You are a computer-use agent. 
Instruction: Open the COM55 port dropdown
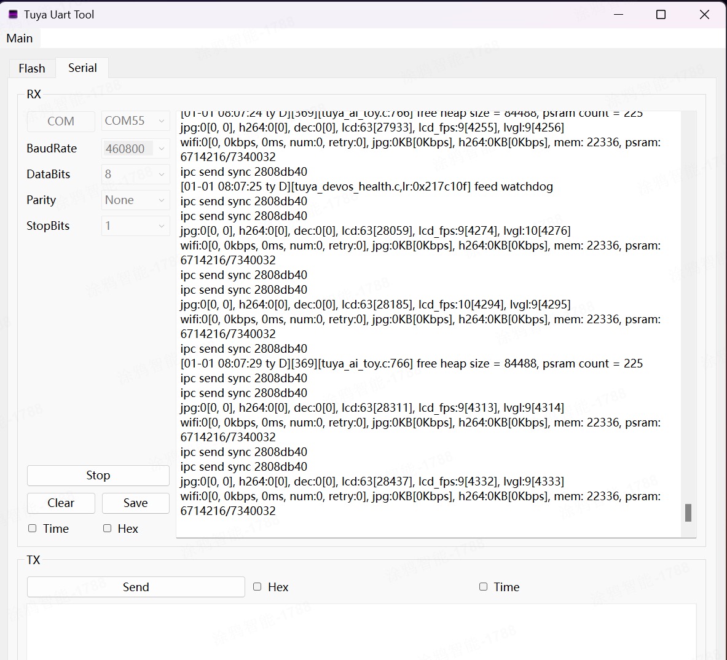(135, 121)
